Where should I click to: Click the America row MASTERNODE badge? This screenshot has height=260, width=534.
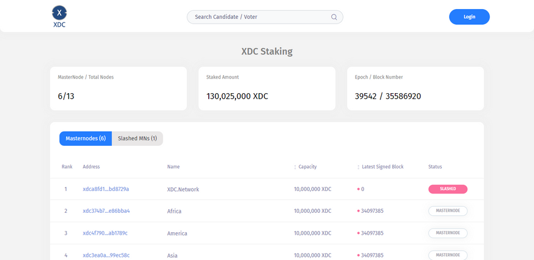448,233
